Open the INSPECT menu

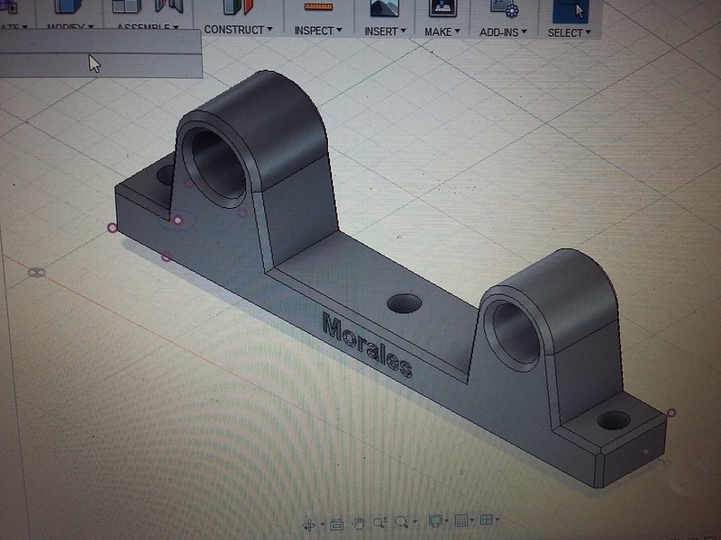click(x=318, y=31)
